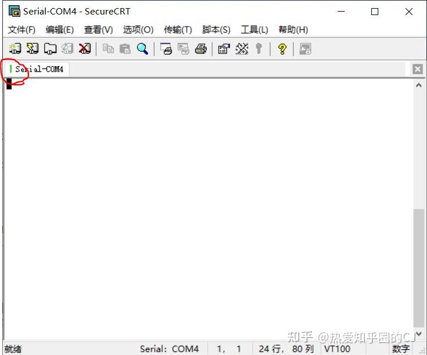This screenshot has height=355, width=427.
Task: Click Connect in Tab toolbar icon
Action: click(50, 49)
